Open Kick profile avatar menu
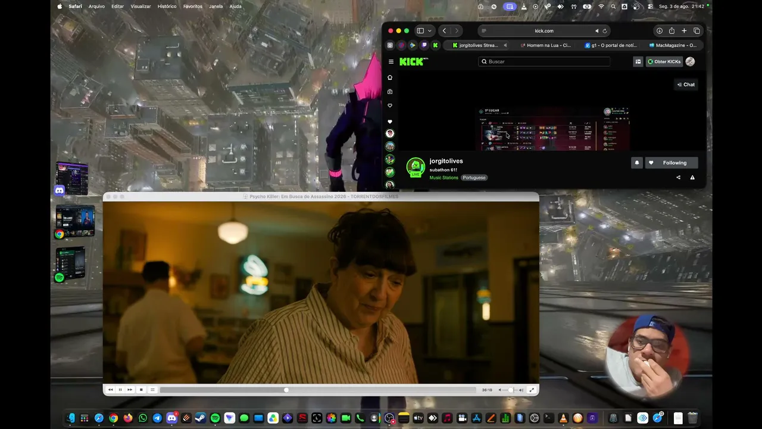Viewport: 762px width, 429px height. click(690, 61)
